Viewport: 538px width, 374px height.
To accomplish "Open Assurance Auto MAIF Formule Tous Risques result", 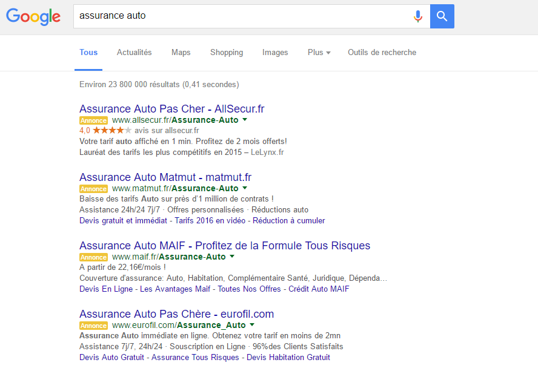I will 225,246.
